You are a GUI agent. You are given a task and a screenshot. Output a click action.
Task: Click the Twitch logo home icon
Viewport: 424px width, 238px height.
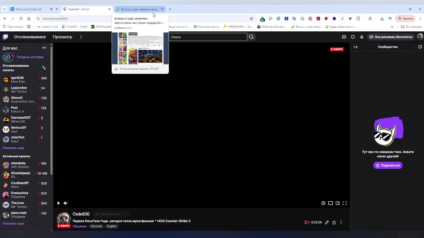[5, 37]
